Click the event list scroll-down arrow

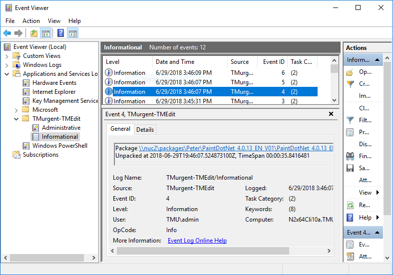pos(334,100)
